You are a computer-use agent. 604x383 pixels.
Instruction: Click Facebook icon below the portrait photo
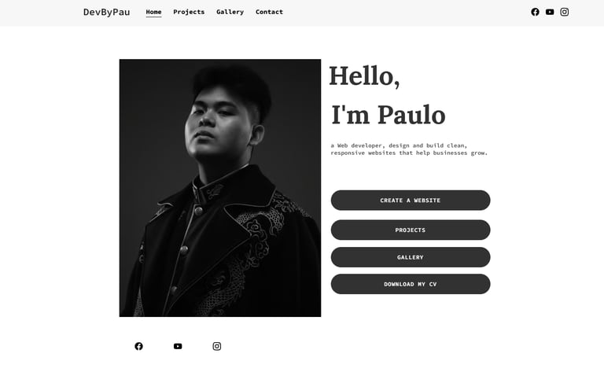[x=138, y=346]
